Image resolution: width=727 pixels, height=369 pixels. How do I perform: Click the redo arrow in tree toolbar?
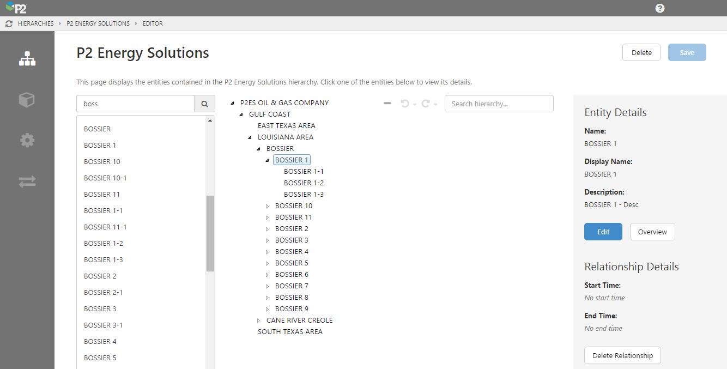(426, 104)
